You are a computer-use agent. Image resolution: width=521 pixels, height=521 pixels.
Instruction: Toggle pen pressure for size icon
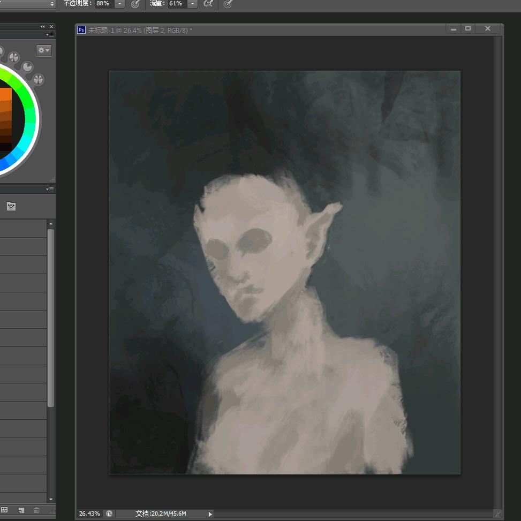click(228, 4)
